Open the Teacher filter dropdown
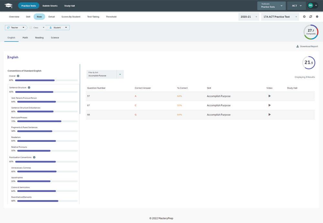323x223 pixels. pos(16,27)
